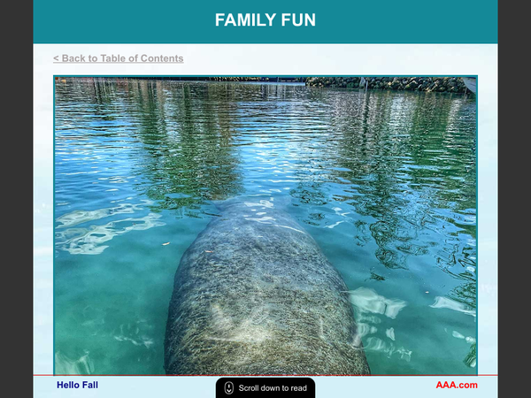Click the white ripple right of the manatee
531x398 pixels.
[x=381, y=305]
